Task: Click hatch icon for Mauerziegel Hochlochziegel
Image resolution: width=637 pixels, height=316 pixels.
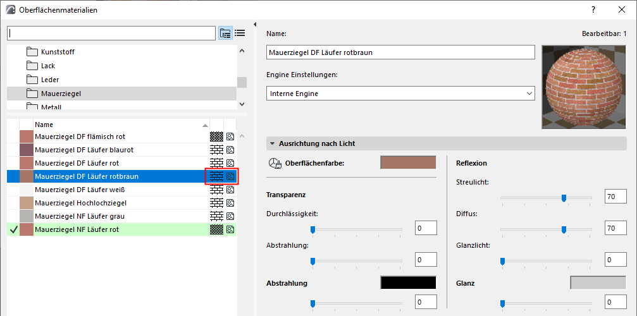Action: tap(217, 202)
